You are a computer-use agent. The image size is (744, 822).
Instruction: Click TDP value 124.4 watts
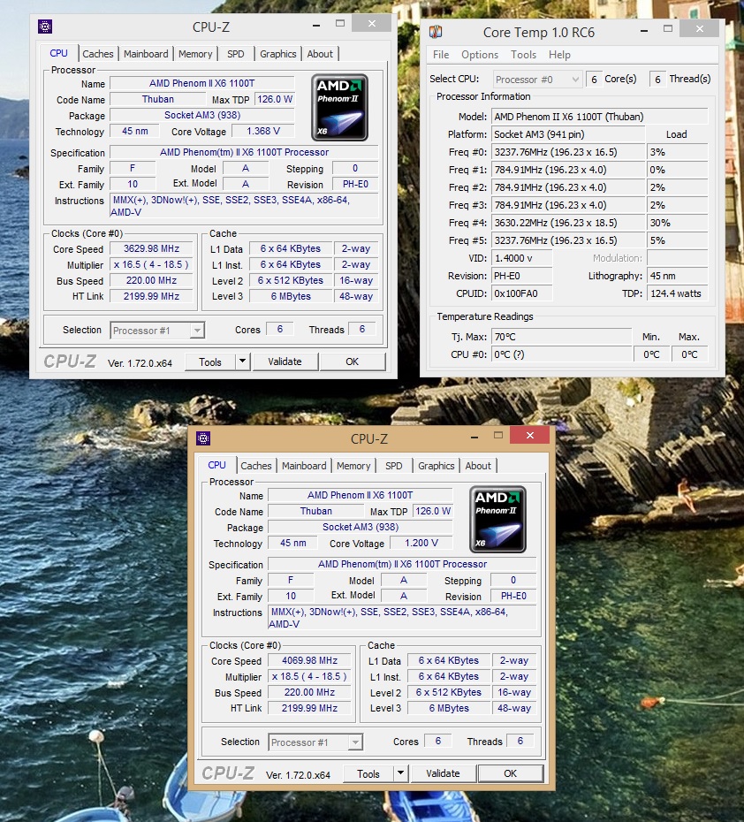677,293
